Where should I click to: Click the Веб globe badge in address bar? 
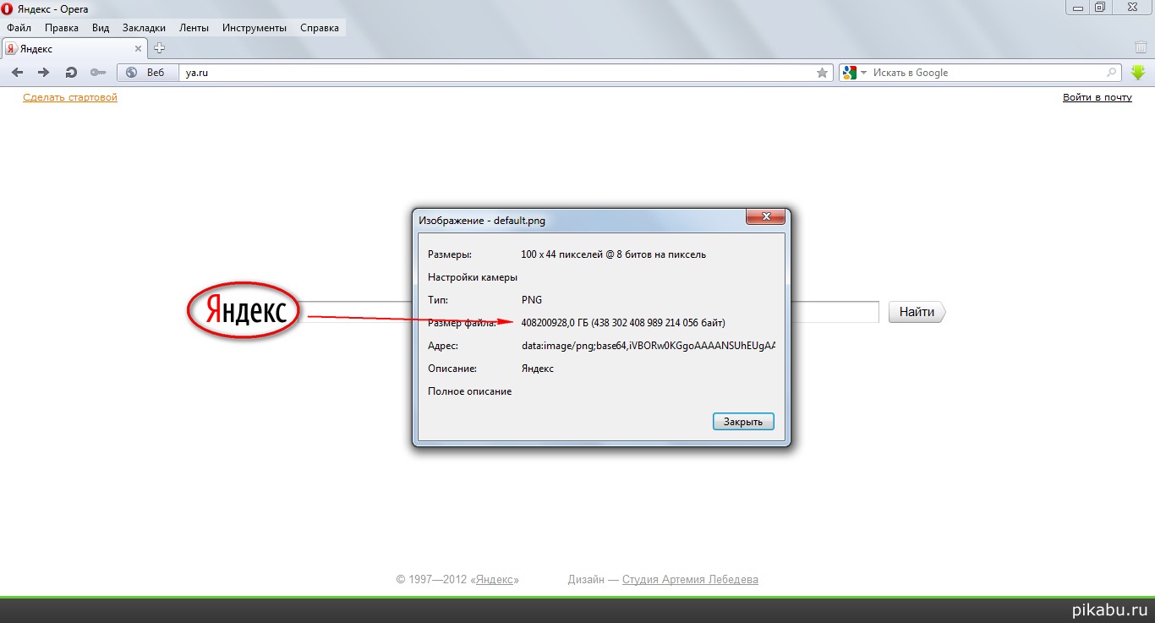coord(146,73)
